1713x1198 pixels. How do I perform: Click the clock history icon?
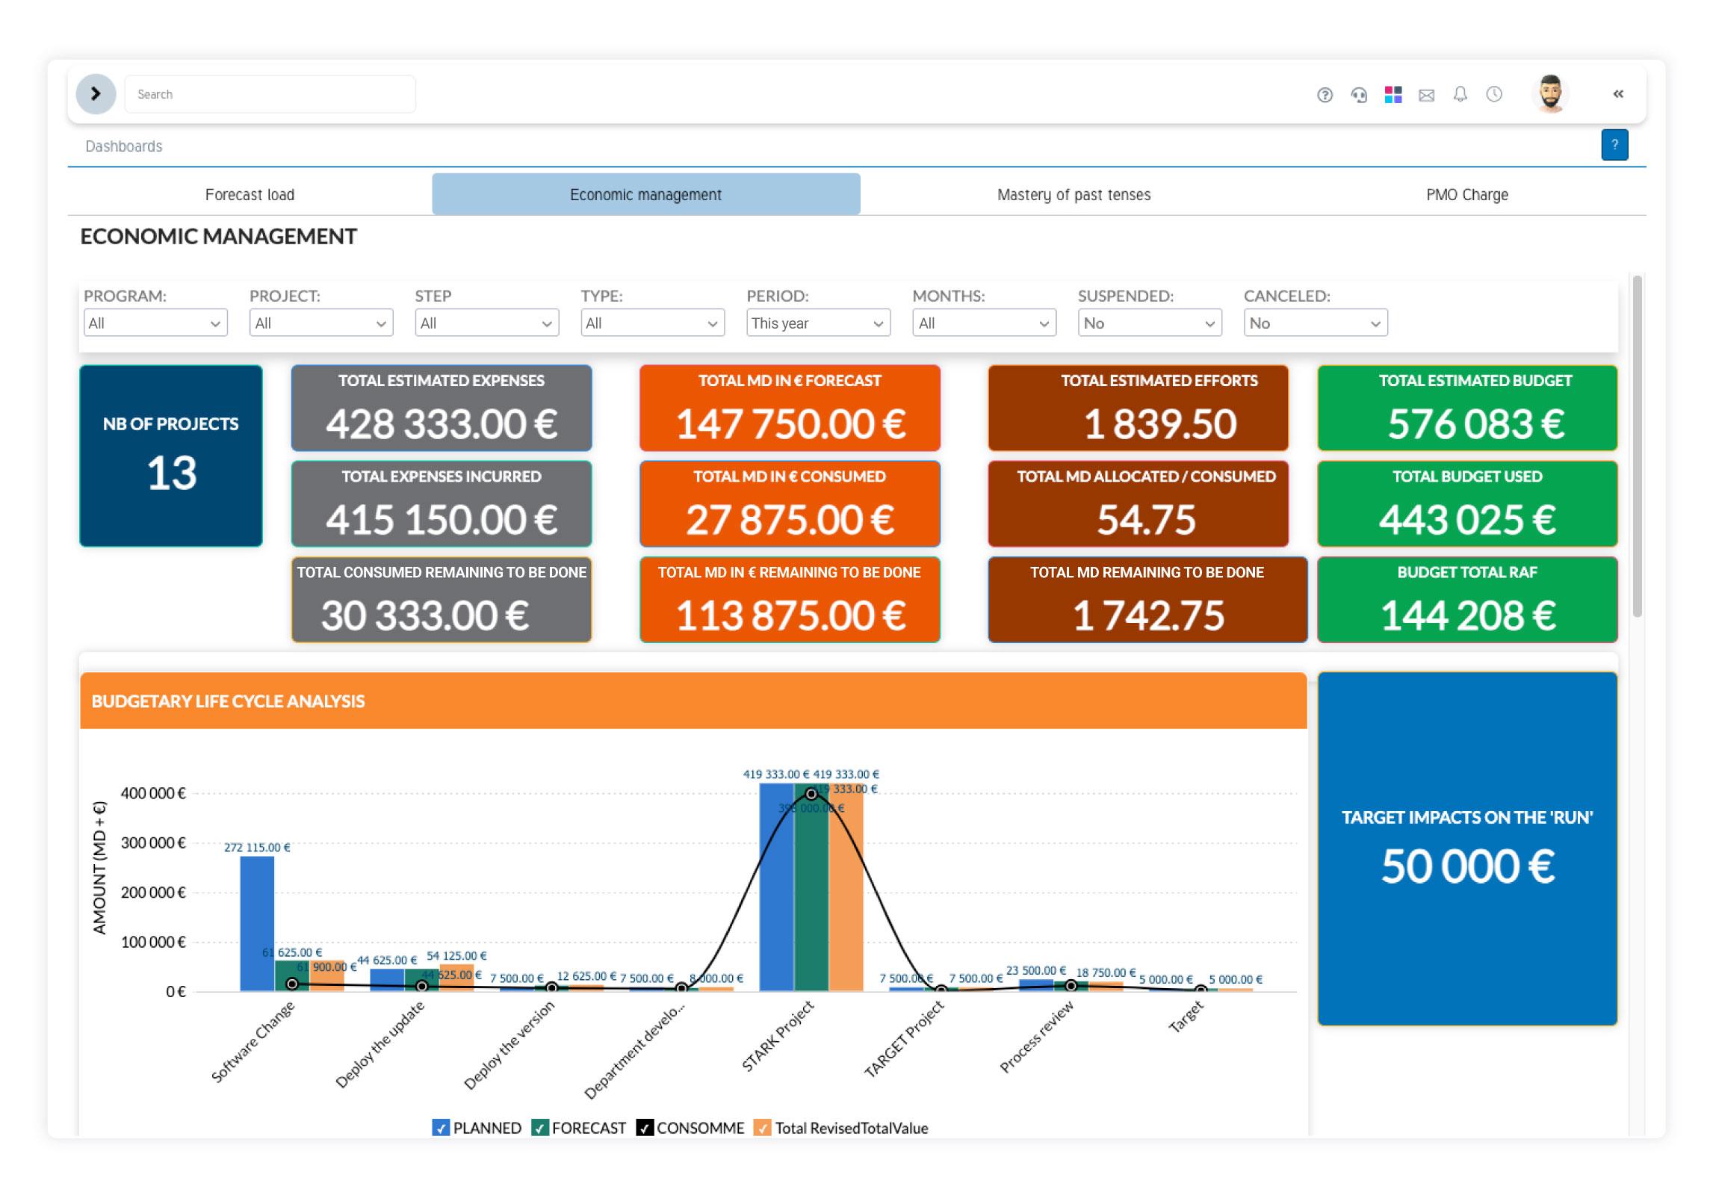pyautogui.click(x=1494, y=94)
